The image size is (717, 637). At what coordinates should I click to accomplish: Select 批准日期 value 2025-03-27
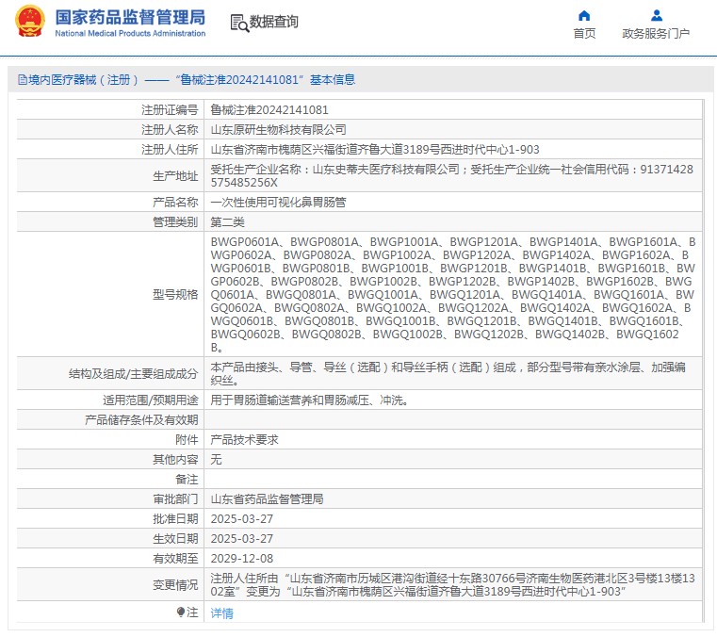pyautogui.click(x=242, y=518)
